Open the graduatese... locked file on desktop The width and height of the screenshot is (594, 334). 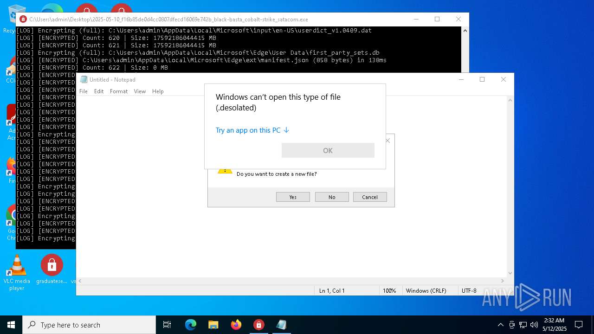pos(52,270)
